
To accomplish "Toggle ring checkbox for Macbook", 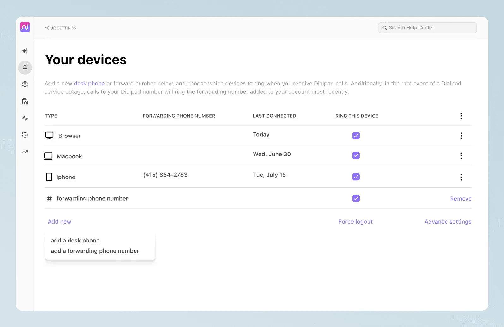I will [356, 155].
